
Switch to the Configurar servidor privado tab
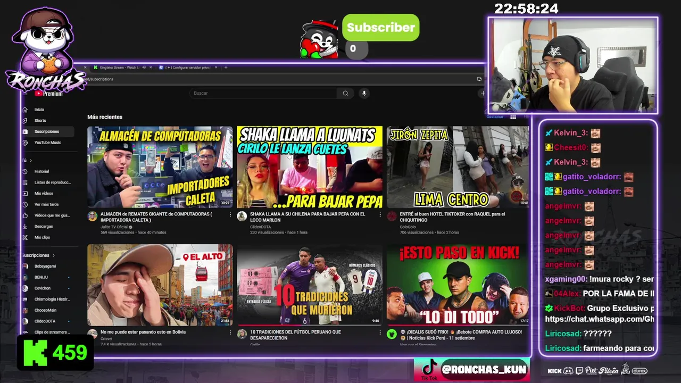tap(187, 68)
